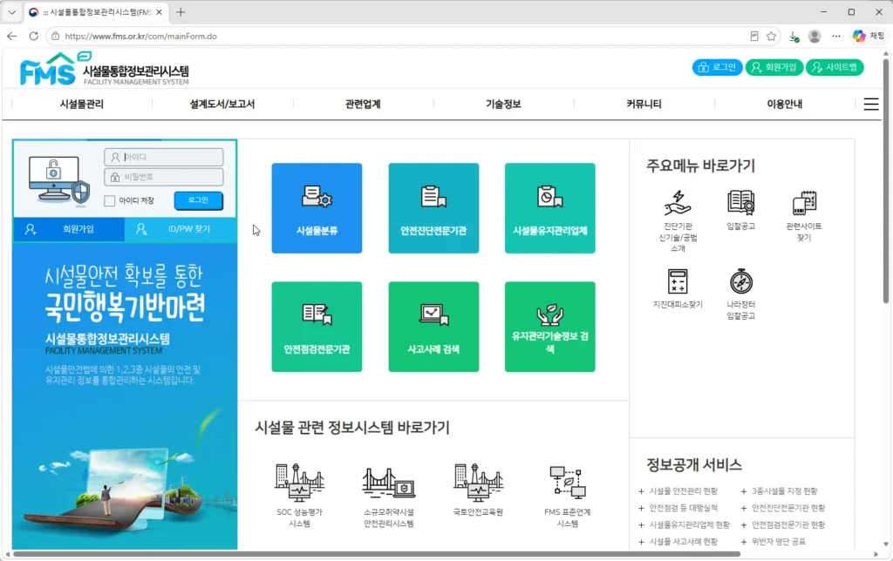Expand 시설물유지관리업체 현황 item
Viewport: 893px width, 561px height.
coord(684,524)
